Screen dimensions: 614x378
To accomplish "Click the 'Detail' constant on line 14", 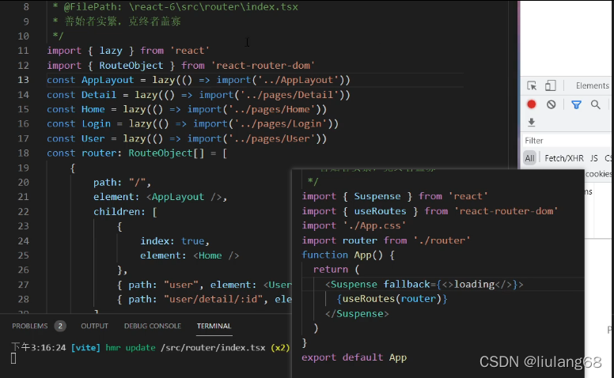I will [x=99, y=95].
